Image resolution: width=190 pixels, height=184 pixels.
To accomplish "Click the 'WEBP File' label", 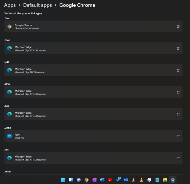I will (20, 138).
